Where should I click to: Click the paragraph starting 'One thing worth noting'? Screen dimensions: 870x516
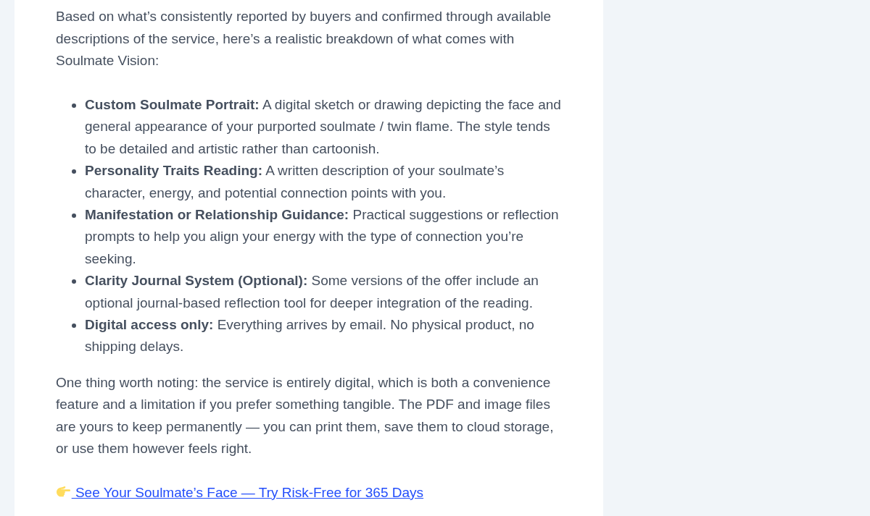point(304,415)
